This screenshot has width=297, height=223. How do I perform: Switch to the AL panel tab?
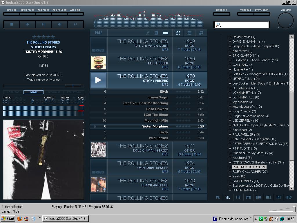click(228, 197)
